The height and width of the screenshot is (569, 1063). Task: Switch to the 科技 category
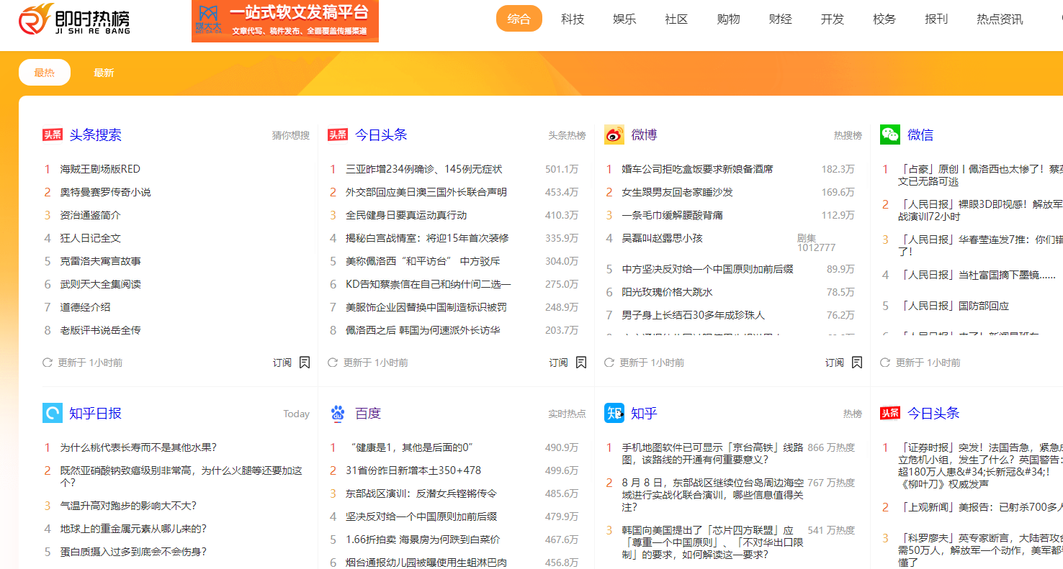(573, 19)
